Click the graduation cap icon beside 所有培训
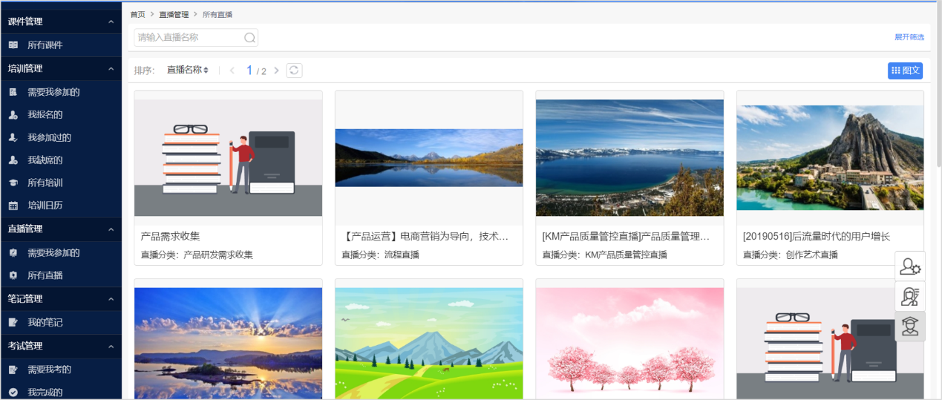Image resolution: width=942 pixels, height=400 pixels. click(x=13, y=183)
